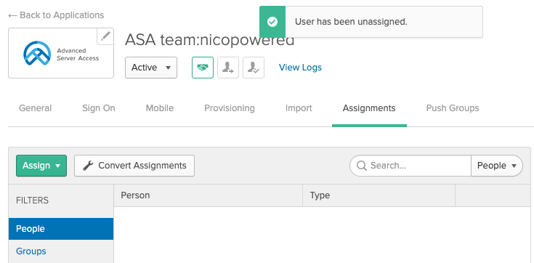This screenshot has width=534, height=263.
Task: Click the ASA team:nicopowered title
Action: pos(209,40)
